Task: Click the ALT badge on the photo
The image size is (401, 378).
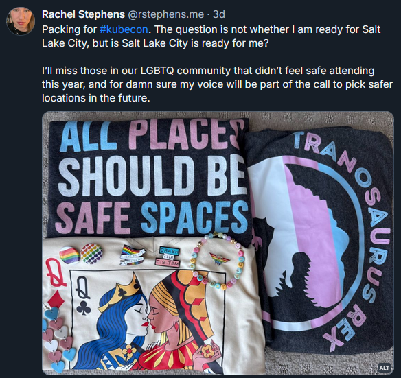Action: point(384,368)
